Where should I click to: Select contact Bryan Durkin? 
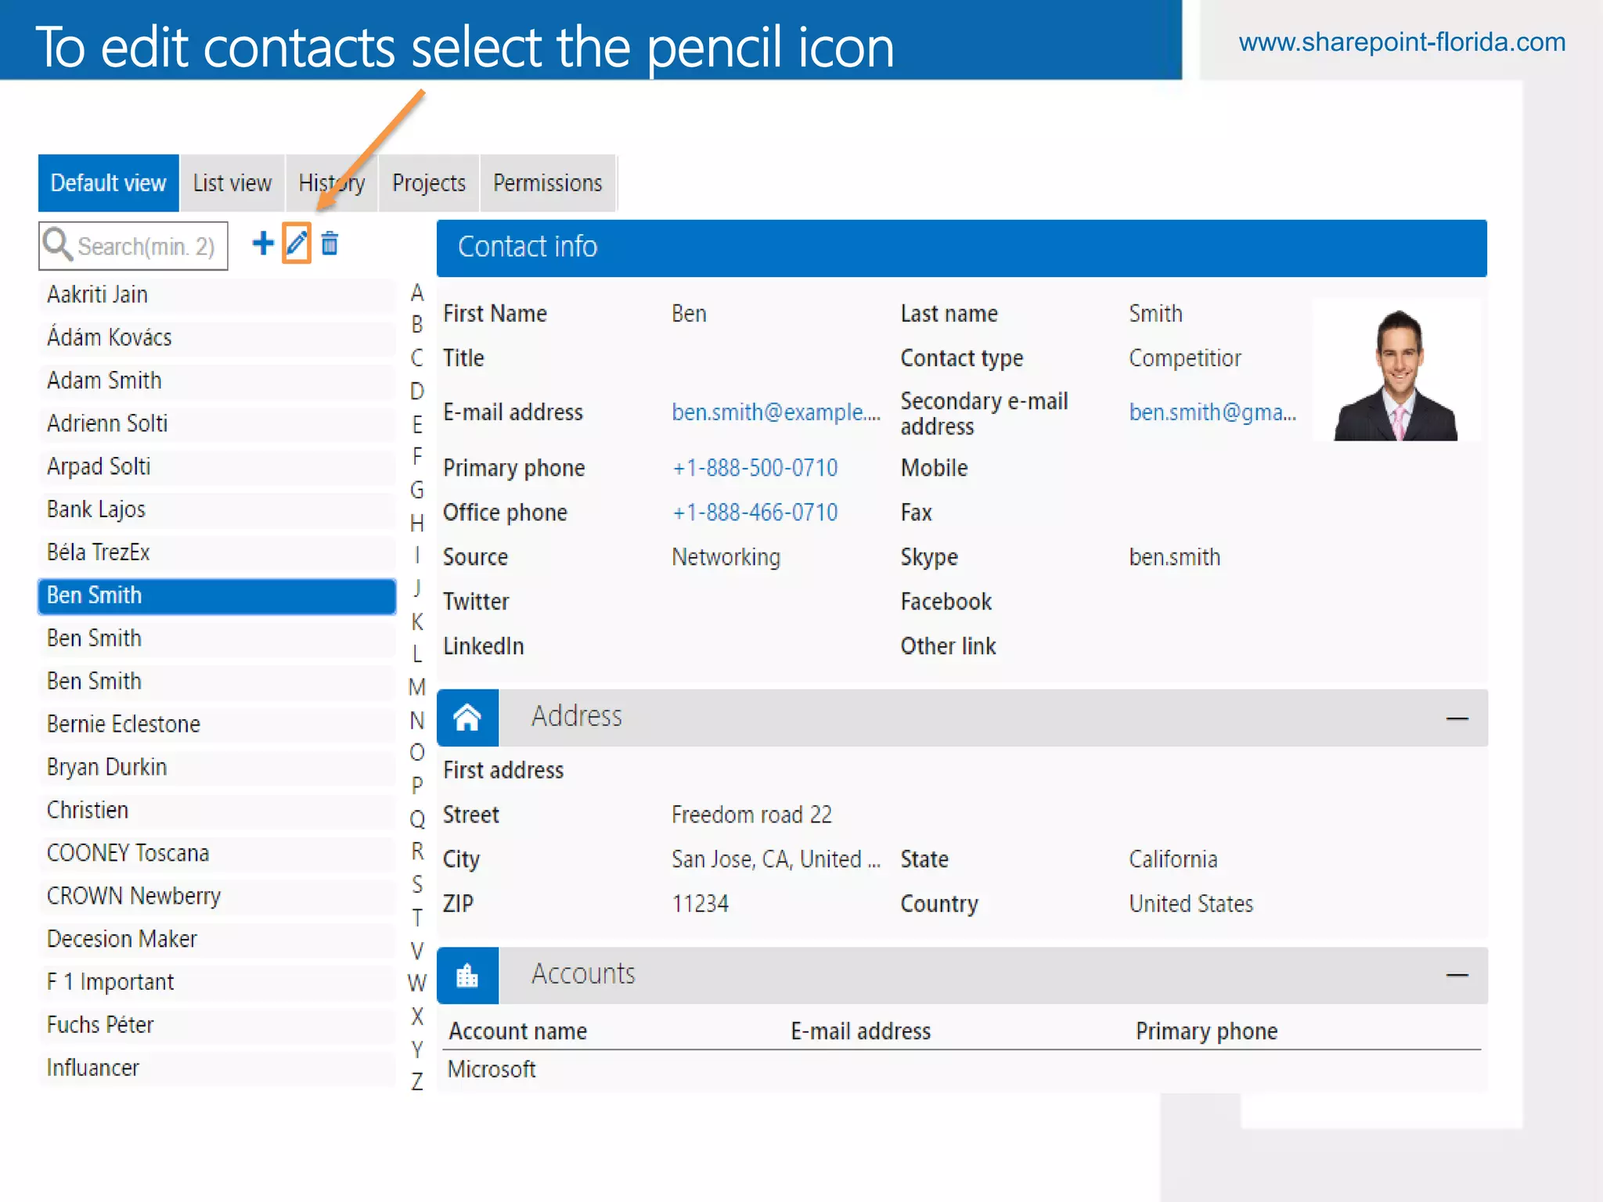[x=217, y=768]
